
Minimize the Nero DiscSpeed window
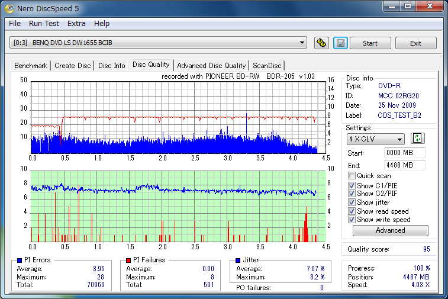click(391, 7)
